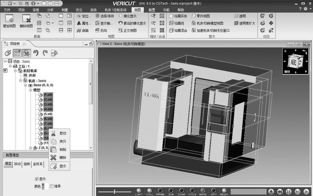Image resolution: width=313 pixels, height=196 pixels.
Task: Open the 机床/控制系统 ribbon tab
Action: pos(114,9)
